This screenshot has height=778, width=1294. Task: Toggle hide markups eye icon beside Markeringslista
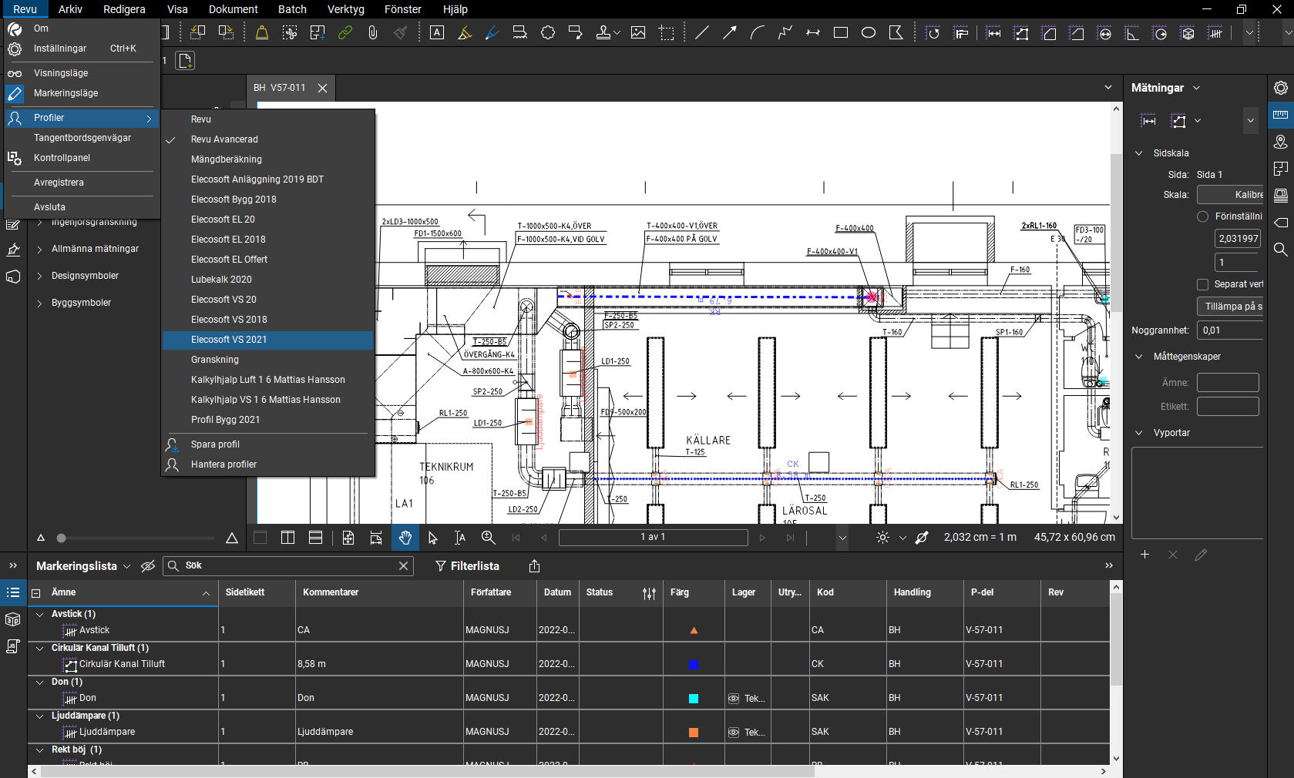point(148,566)
